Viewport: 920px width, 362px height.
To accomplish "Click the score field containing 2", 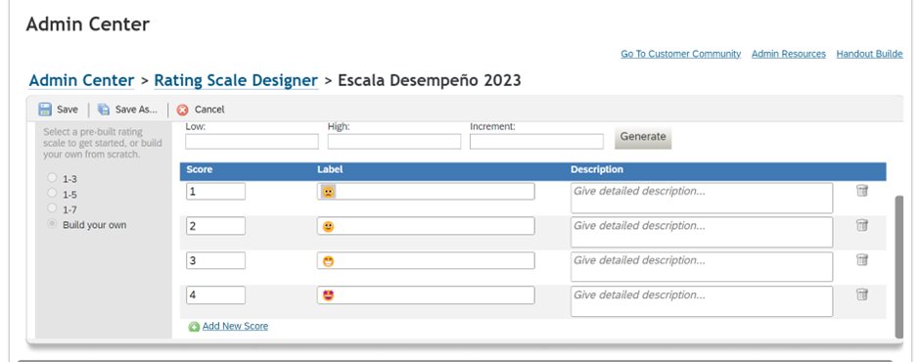I will click(215, 226).
